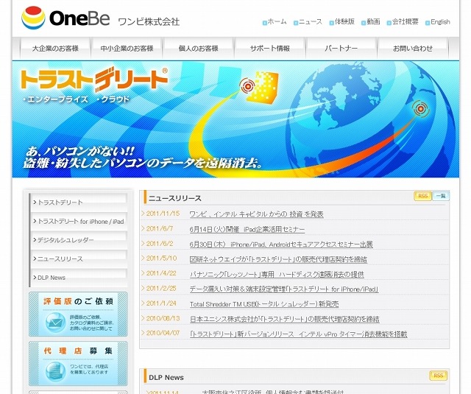The image size is (471, 394).
Task: Open the ホーム top link
Action: click(x=275, y=22)
